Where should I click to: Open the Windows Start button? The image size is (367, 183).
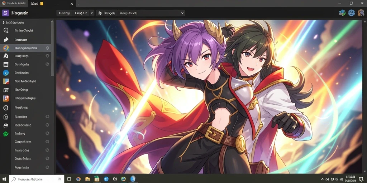point(4,179)
